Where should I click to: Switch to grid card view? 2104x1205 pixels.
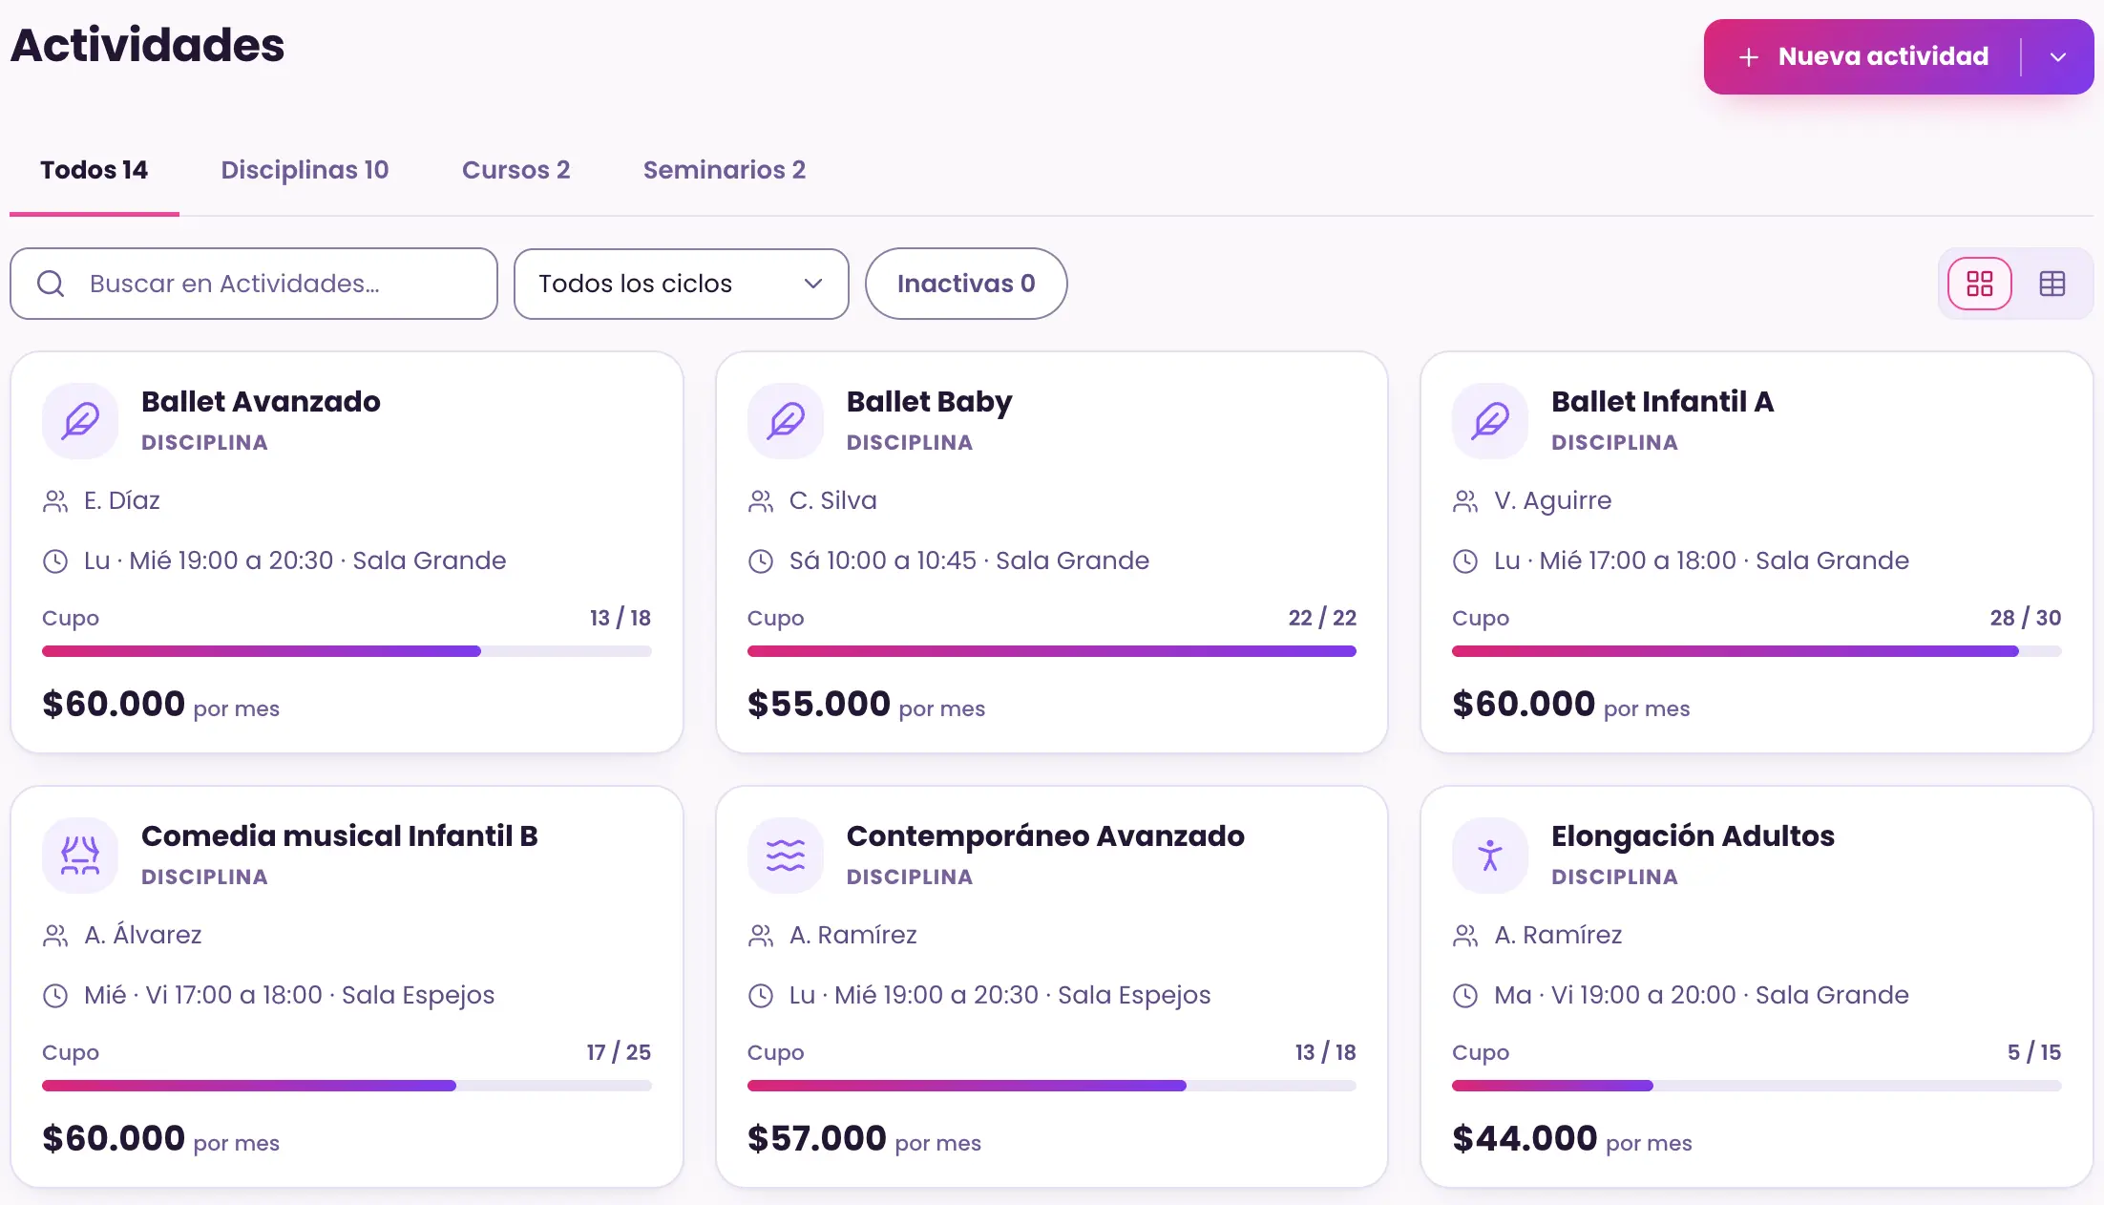pos(1980,284)
